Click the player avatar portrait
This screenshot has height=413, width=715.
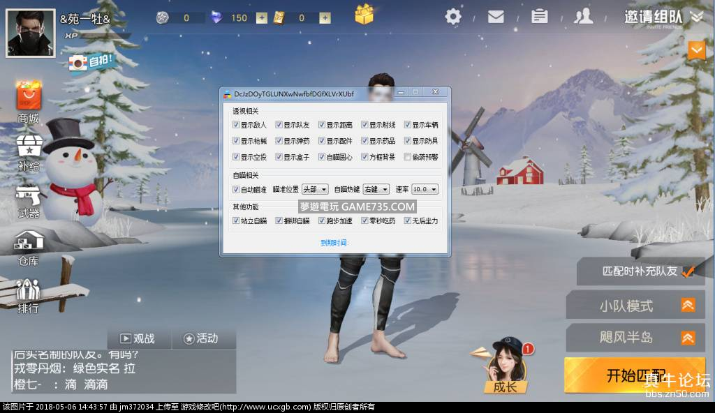[31, 33]
